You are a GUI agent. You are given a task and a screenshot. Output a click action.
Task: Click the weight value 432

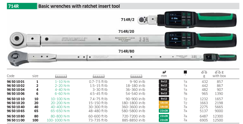tap(205, 82)
